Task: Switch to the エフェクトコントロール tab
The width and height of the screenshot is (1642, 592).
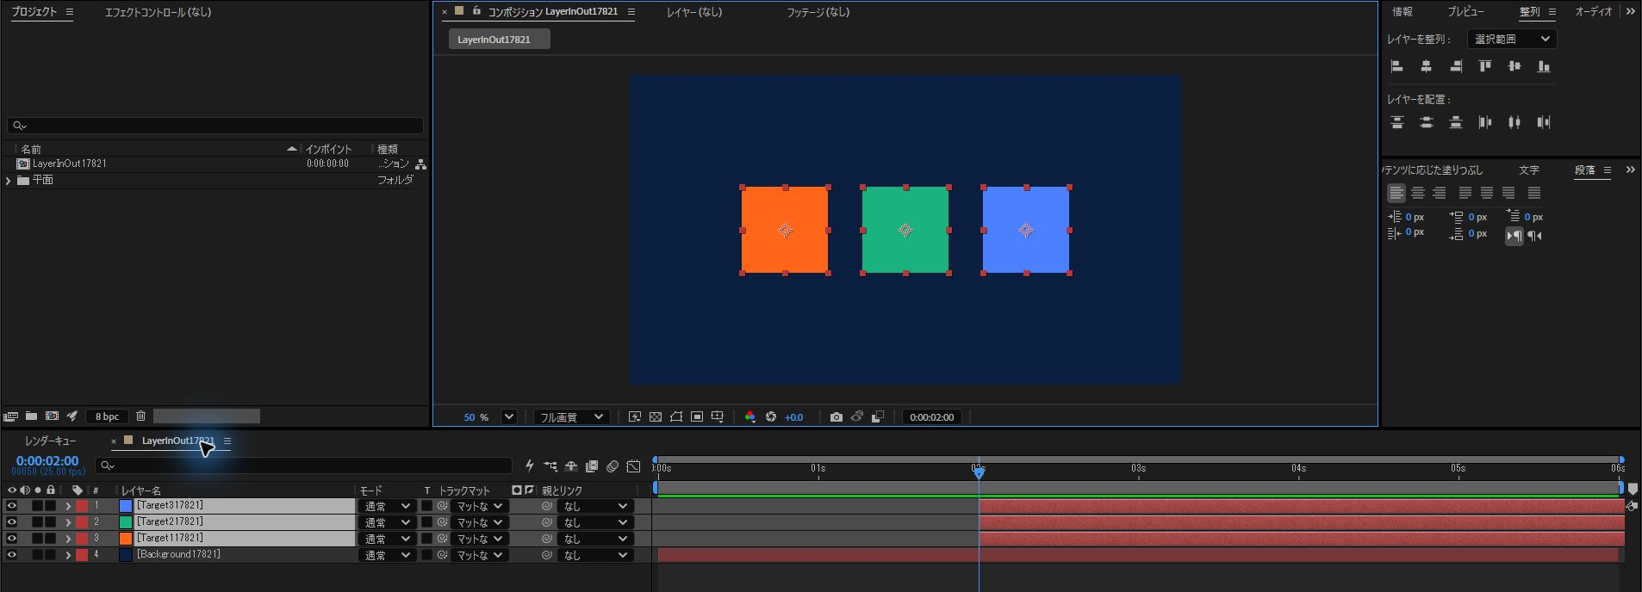Action: click(158, 12)
